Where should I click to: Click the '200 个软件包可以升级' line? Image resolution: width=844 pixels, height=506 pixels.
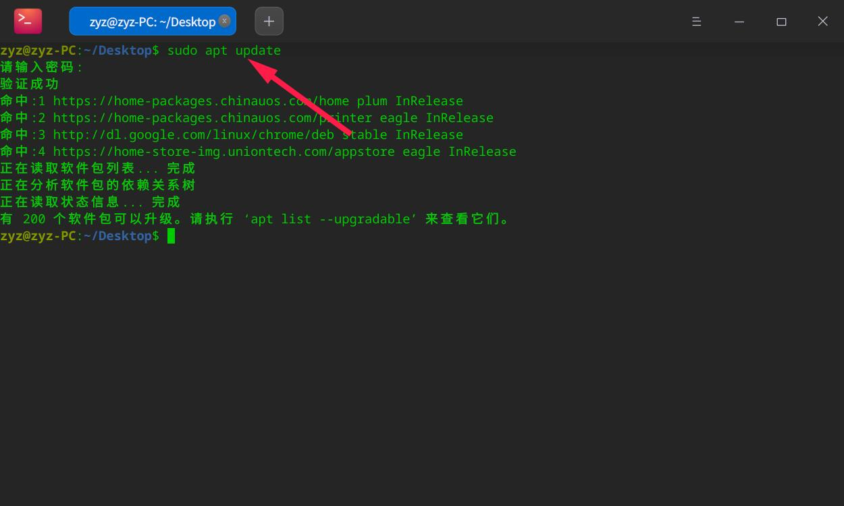pos(255,219)
